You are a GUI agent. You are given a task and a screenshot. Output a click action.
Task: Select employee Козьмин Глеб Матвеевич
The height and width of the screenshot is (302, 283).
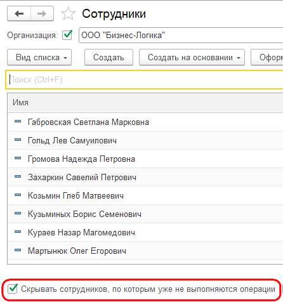coord(145,195)
